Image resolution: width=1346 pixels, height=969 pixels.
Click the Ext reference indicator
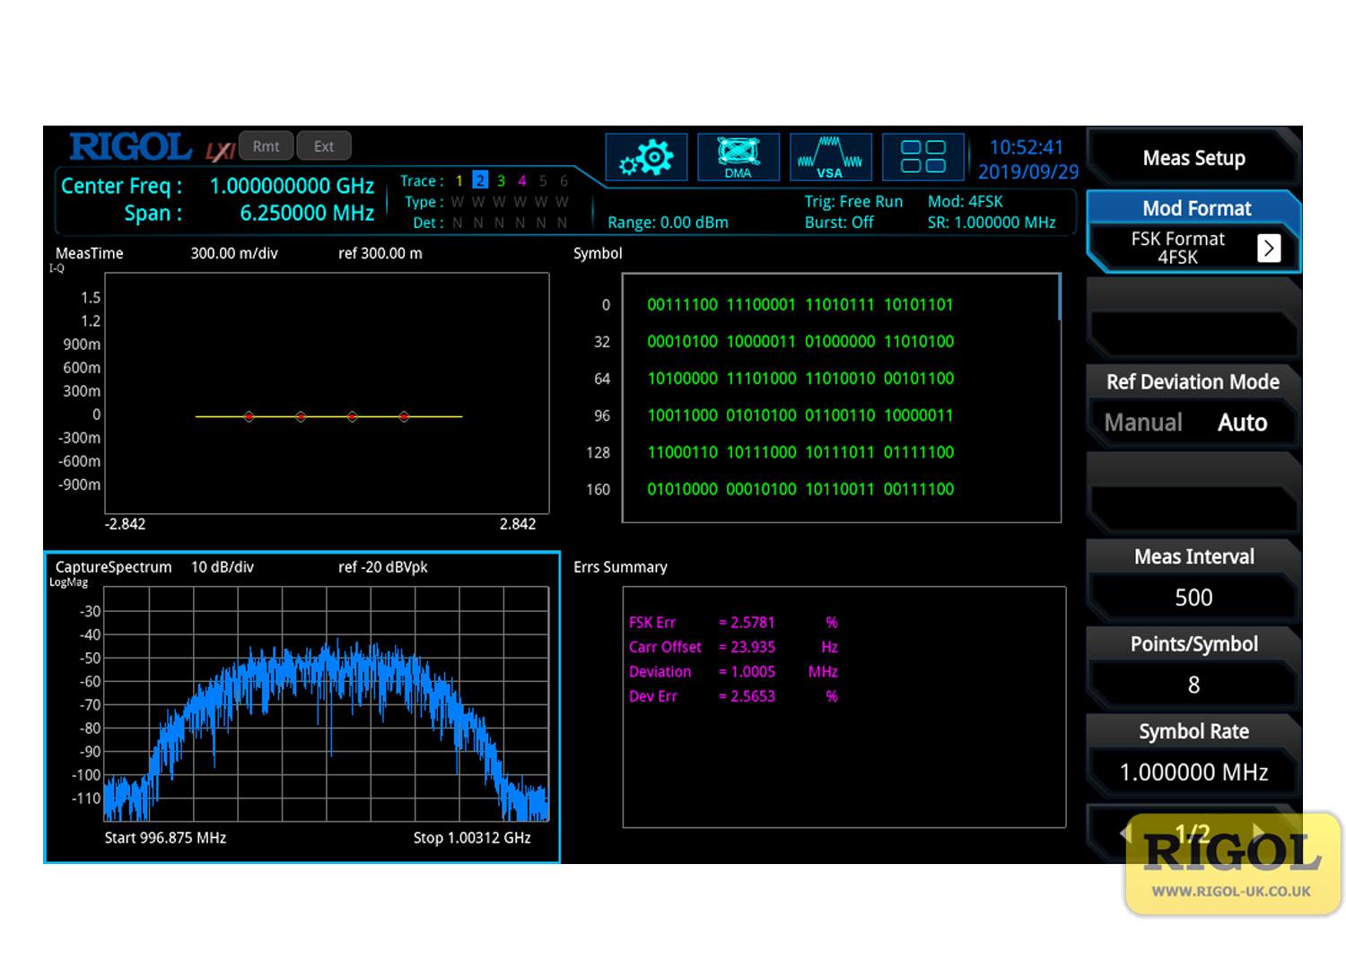click(x=323, y=146)
